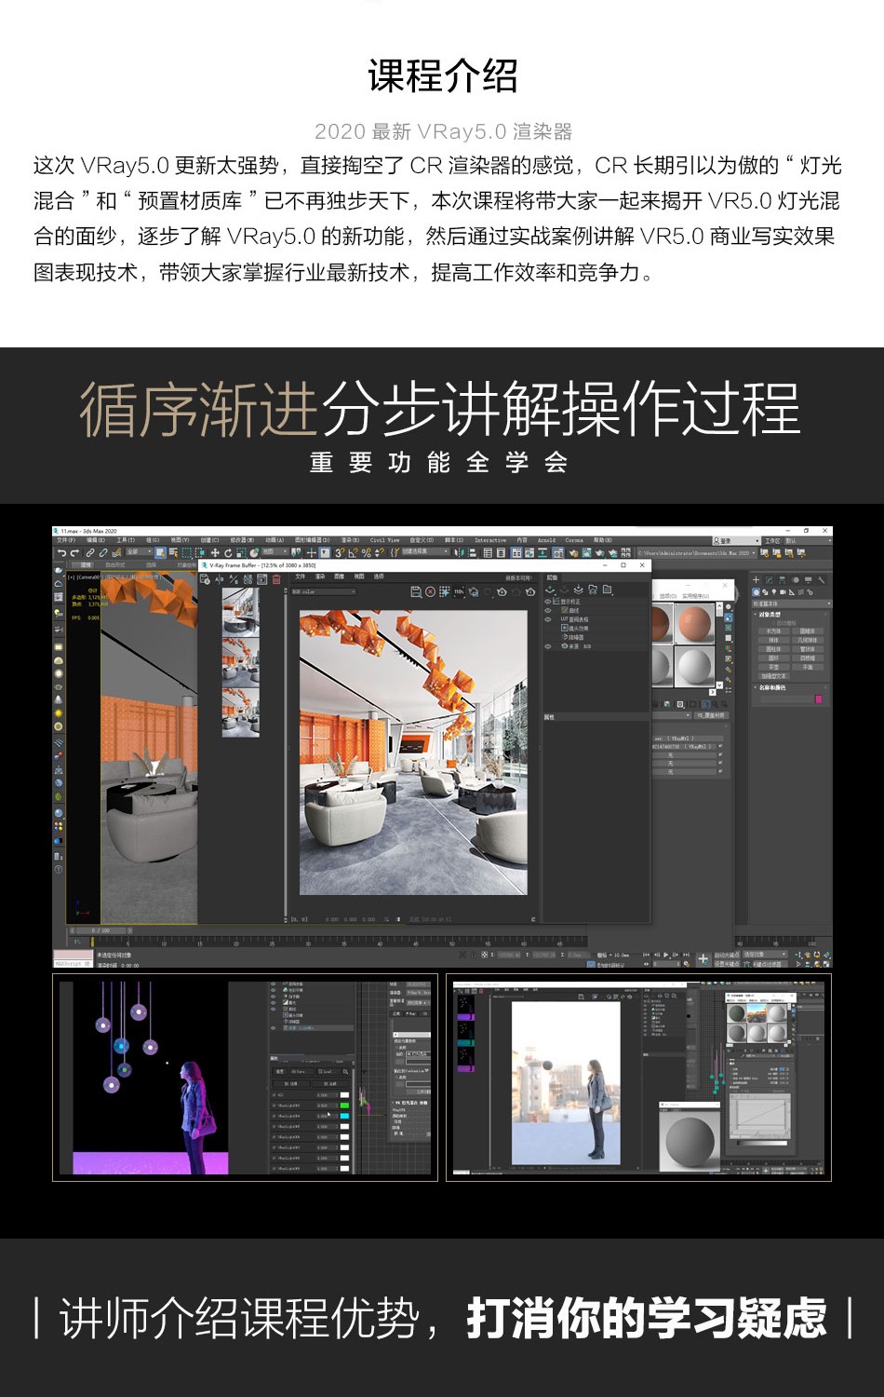Open the Modify tab in command panel
Screen dimensions: 884x1397
pos(769,579)
